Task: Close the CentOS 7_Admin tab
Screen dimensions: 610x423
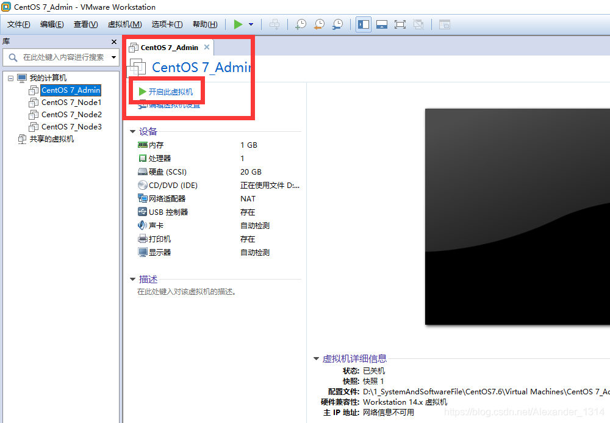Action: pyautogui.click(x=207, y=47)
